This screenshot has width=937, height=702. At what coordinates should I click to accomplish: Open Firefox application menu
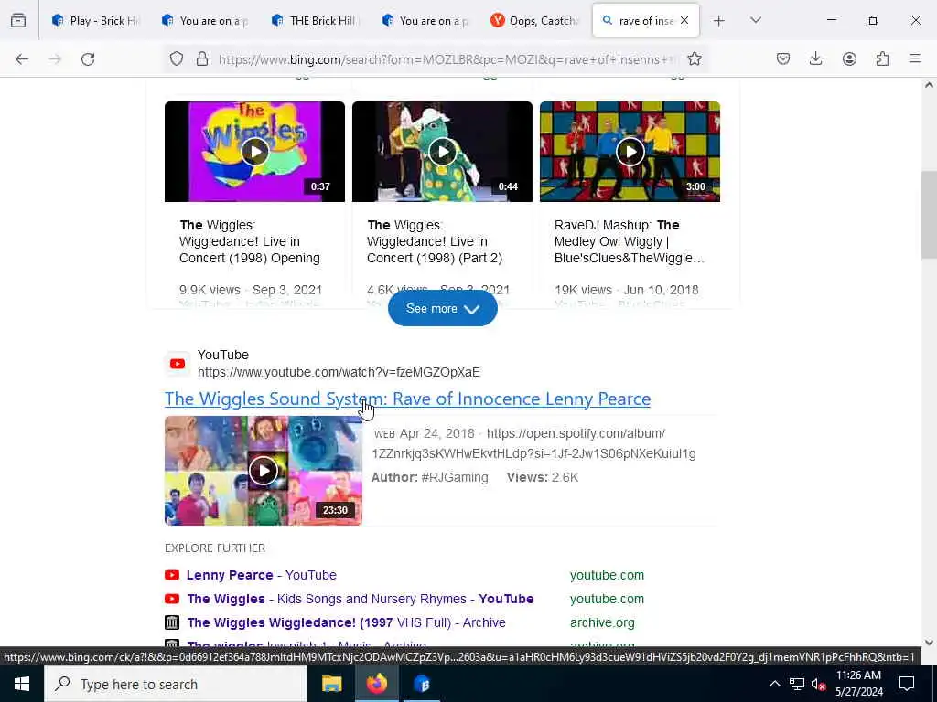(x=915, y=59)
